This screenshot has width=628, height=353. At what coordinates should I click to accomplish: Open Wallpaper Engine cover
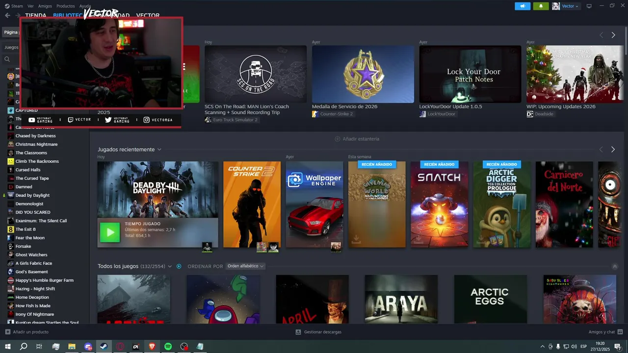pyautogui.click(x=314, y=204)
